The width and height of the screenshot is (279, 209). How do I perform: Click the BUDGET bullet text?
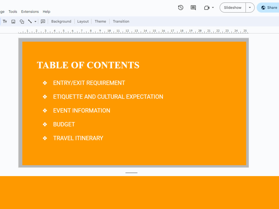click(x=64, y=124)
